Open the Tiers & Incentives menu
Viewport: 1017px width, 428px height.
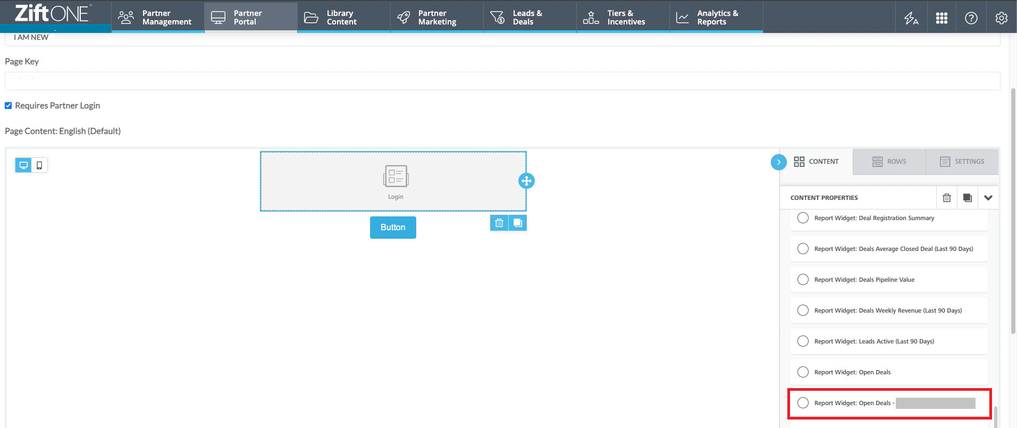tap(623, 17)
